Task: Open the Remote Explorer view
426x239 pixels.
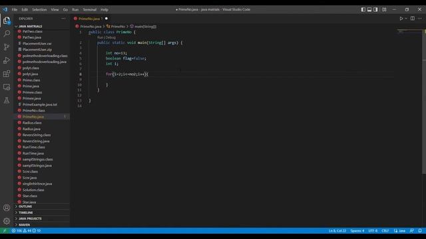Action: pos(7,87)
